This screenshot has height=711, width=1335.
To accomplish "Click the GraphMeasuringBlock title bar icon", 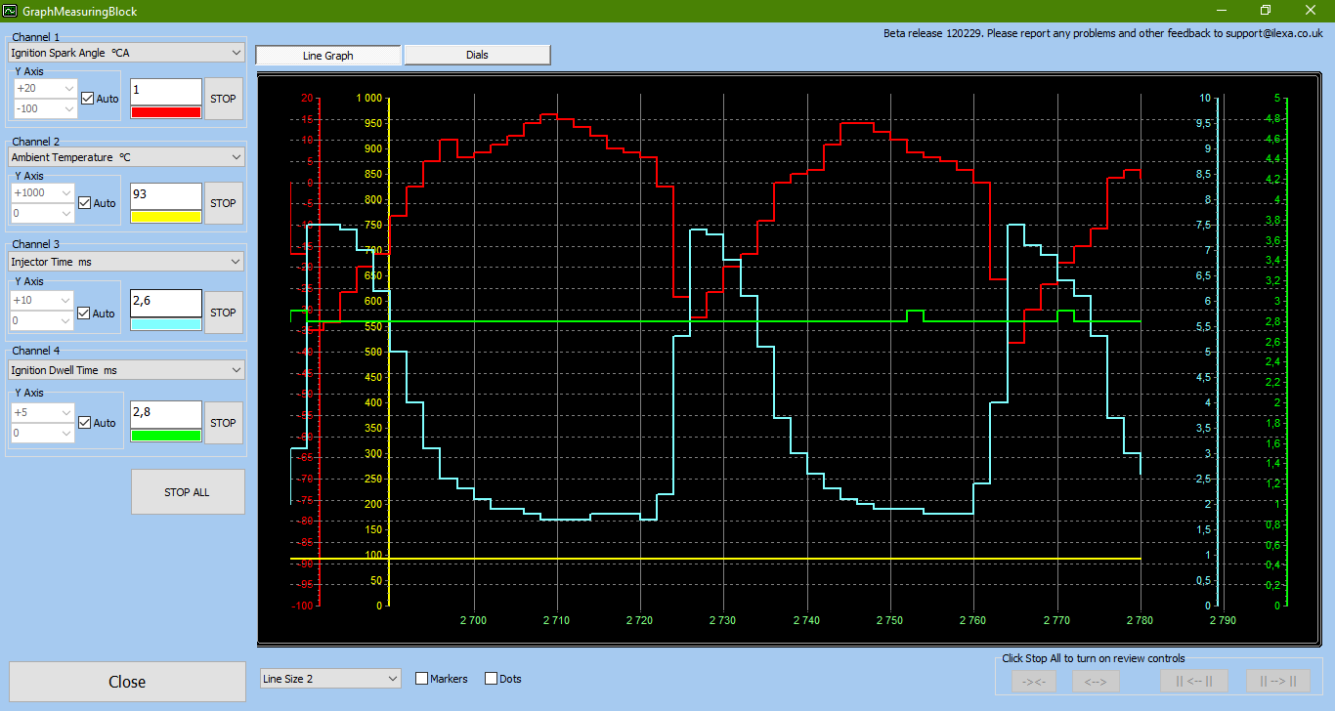I will (11, 11).
